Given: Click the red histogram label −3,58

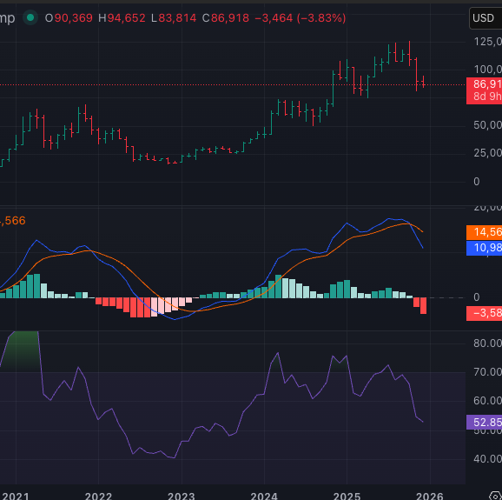Looking at the screenshot, I should pos(484,313).
